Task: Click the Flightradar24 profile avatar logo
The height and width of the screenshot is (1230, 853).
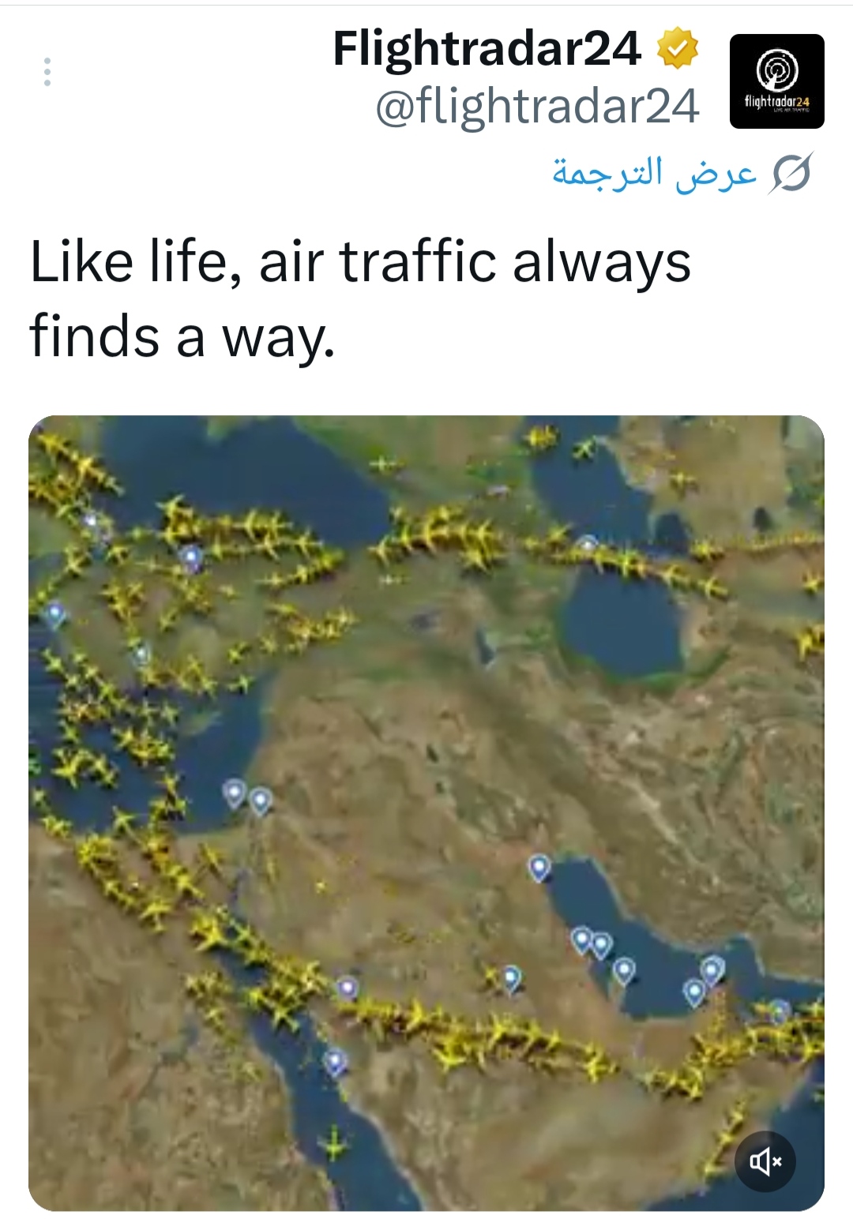Action: 776,81
